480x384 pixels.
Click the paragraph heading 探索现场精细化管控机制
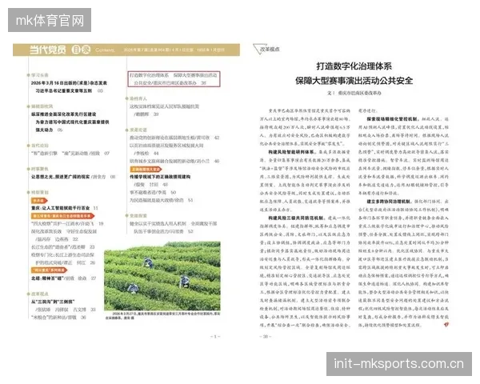392,118
